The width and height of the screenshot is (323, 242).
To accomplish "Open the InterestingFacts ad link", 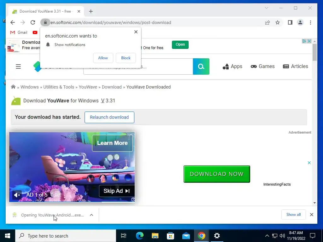I will (x=277, y=184).
